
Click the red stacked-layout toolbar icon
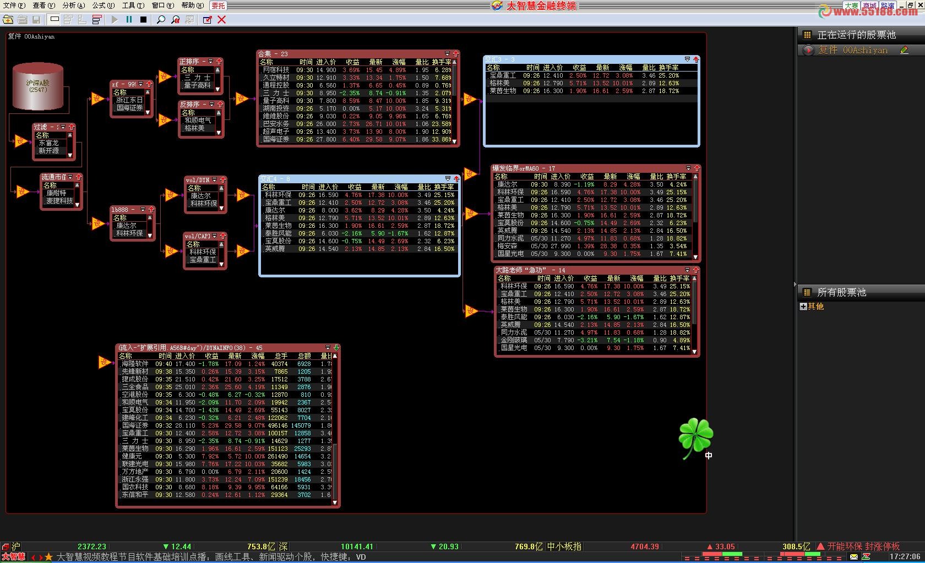[97, 20]
